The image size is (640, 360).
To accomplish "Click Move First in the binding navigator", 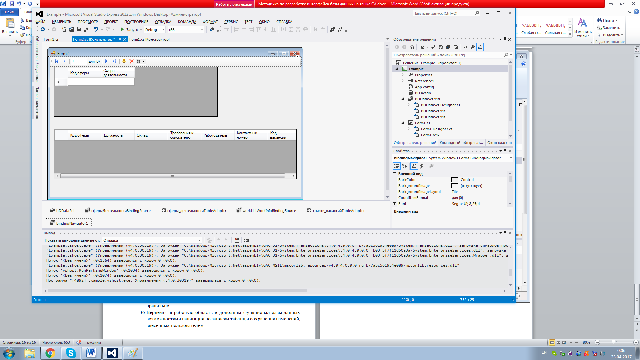I will click(x=56, y=61).
